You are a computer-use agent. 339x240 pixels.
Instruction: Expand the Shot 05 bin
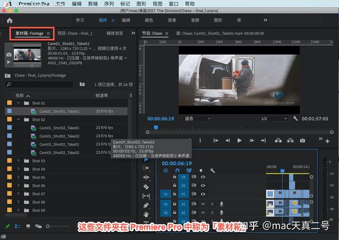point(19,177)
